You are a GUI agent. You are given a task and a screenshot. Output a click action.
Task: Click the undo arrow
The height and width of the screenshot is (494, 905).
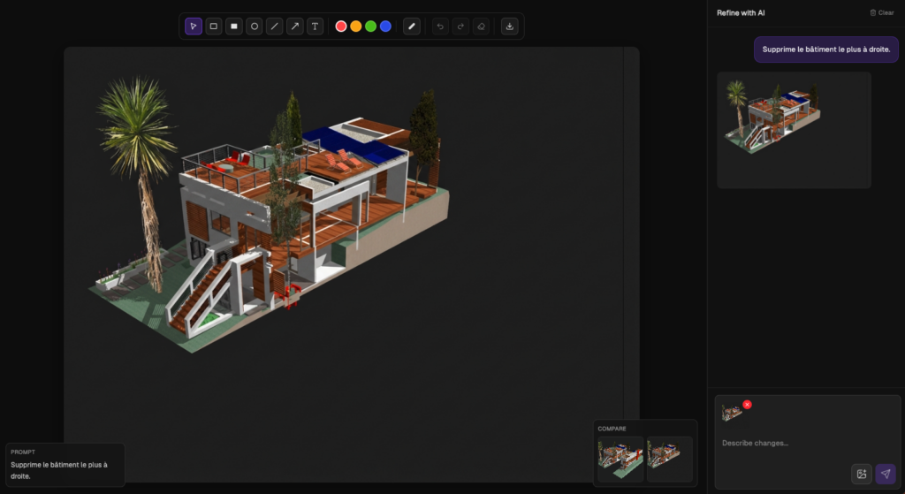click(440, 27)
